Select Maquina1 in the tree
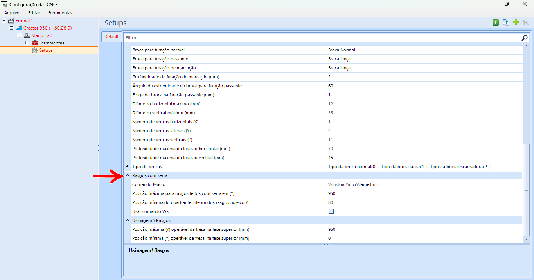Image resolution: width=534 pixels, height=280 pixels. point(42,35)
